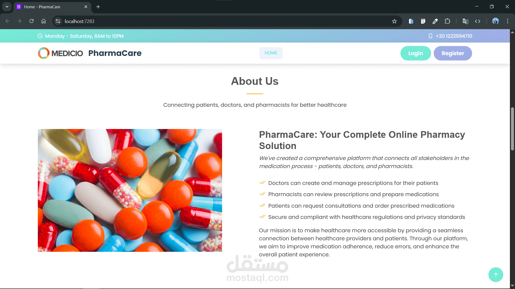This screenshot has width=515, height=289.
Task: Open the browser profile avatar menu
Action: click(x=495, y=21)
